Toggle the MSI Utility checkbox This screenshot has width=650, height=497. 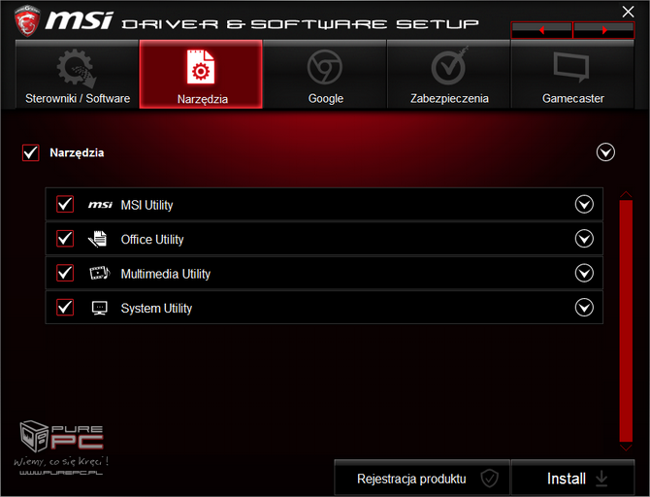(65, 204)
